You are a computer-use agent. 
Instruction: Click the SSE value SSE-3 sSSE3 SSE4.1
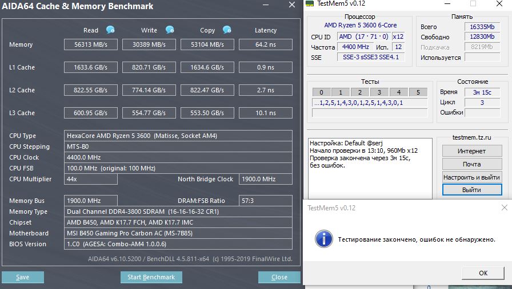371,57
